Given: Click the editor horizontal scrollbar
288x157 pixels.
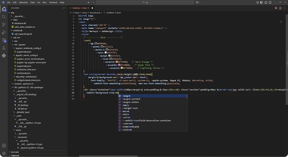Looking at the screenshot, I should [108, 156].
